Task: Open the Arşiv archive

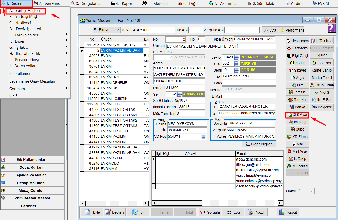Action: [297, 78]
